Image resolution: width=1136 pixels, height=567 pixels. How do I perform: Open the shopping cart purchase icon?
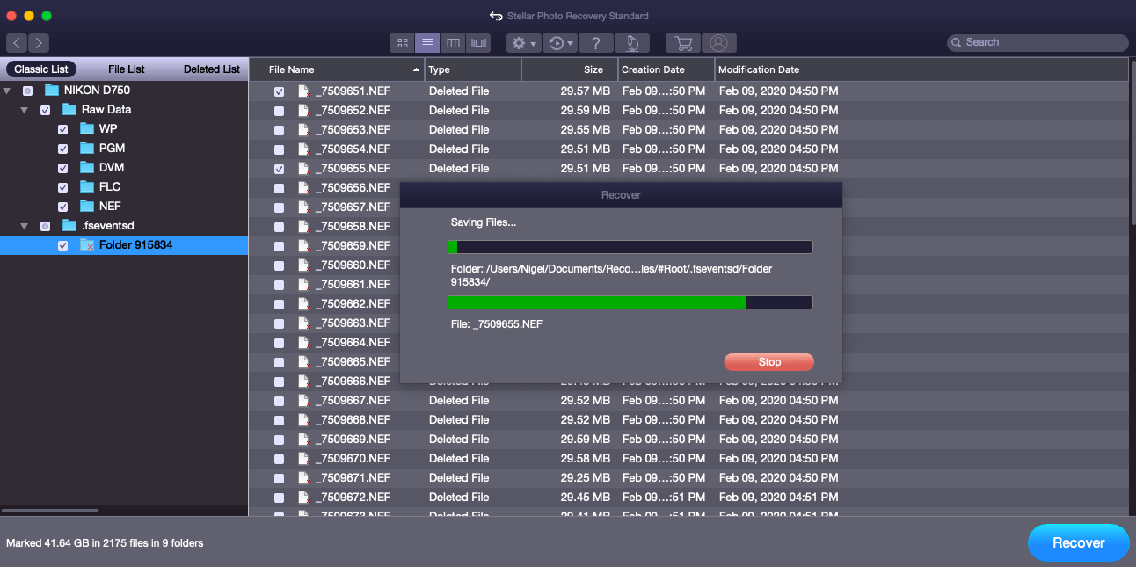coord(683,42)
